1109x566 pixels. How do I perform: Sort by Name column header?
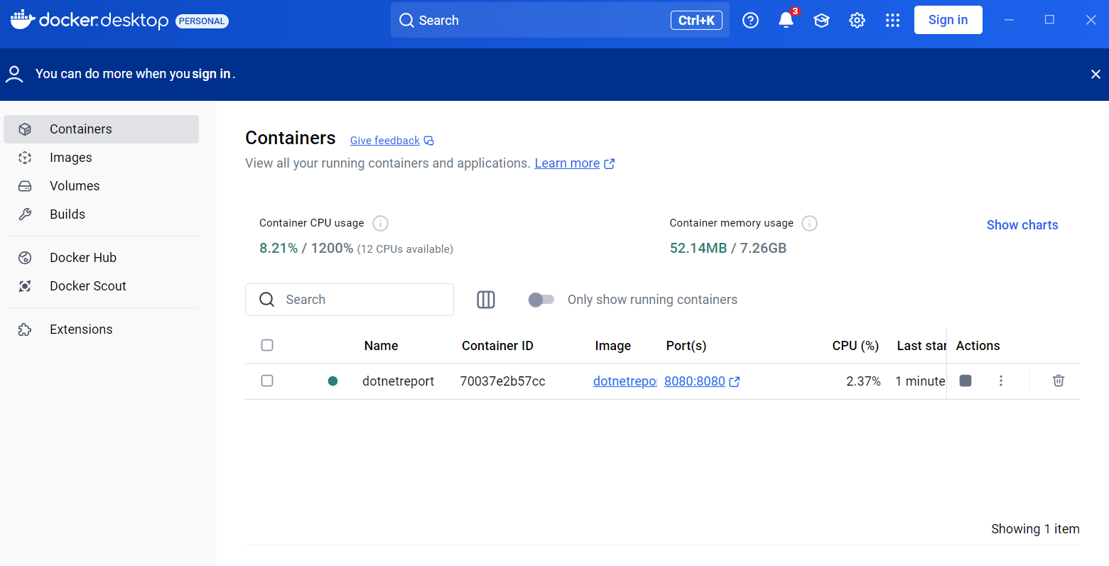[x=381, y=346]
